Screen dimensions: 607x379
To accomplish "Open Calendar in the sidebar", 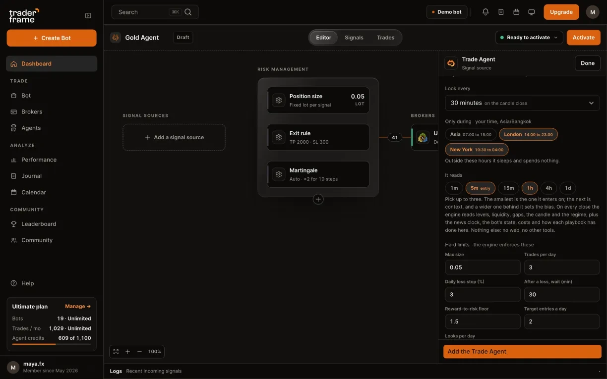I will (52, 192).
